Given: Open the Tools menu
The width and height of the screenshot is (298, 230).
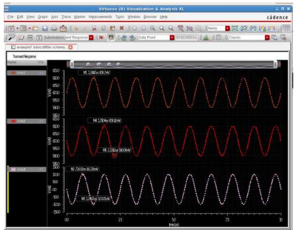Looking at the screenshot, I should (x=120, y=17).
